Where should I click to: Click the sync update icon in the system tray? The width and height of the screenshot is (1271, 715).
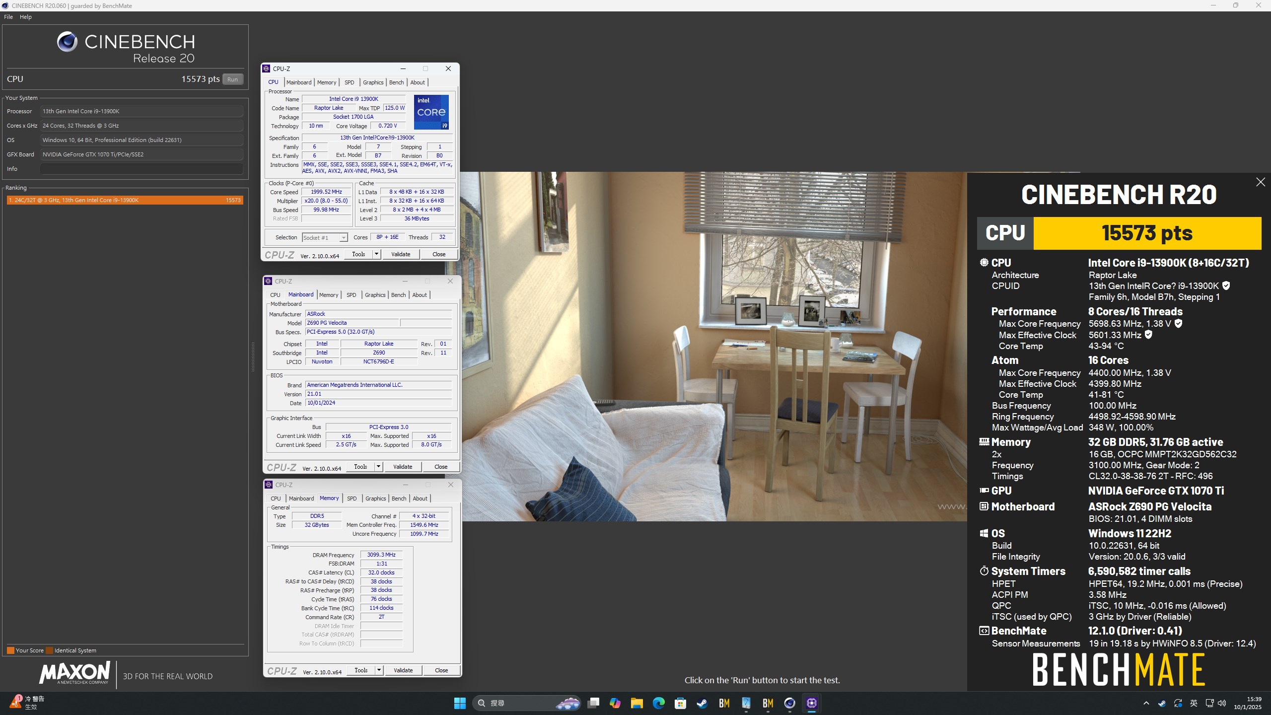pyautogui.click(x=1178, y=703)
